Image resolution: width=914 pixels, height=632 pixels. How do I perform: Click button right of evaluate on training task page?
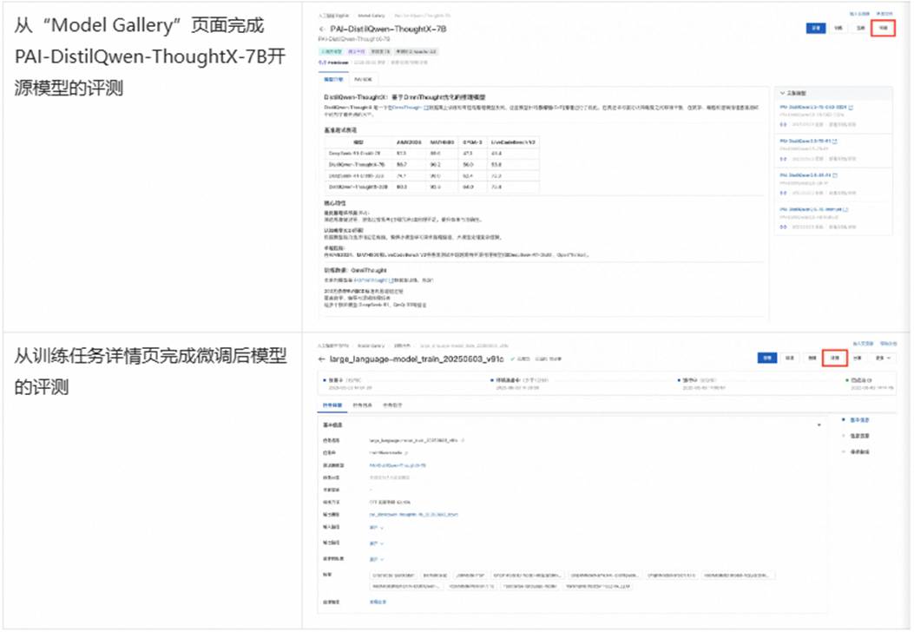(x=858, y=358)
